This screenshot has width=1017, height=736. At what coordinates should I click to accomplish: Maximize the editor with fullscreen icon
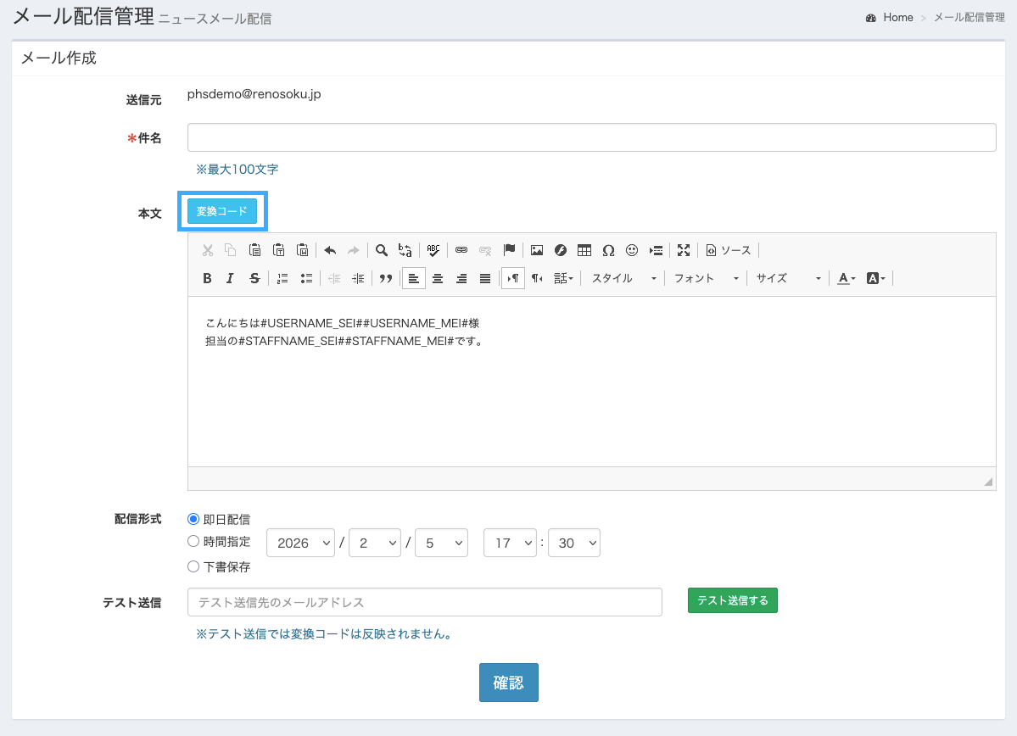[684, 250]
